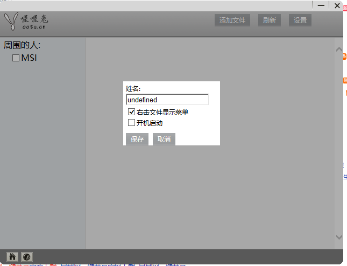347x266 pixels.
Task: Click the ootu.cn rabbit logo
Action: pos(26,22)
